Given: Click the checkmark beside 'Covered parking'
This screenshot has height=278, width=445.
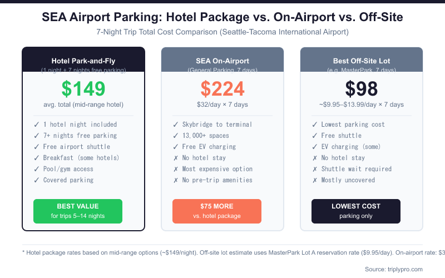Looking at the screenshot, I should tap(37, 180).
